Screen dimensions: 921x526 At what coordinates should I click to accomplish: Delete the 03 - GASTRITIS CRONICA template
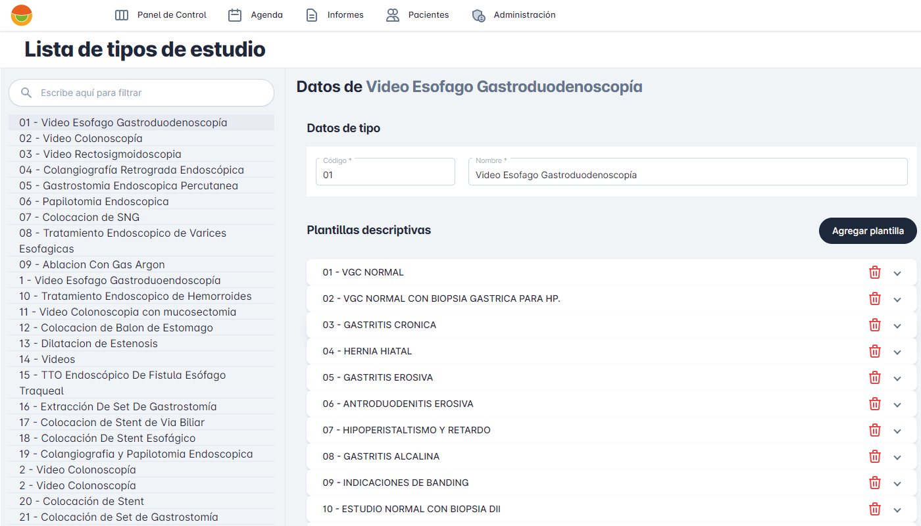click(x=875, y=325)
